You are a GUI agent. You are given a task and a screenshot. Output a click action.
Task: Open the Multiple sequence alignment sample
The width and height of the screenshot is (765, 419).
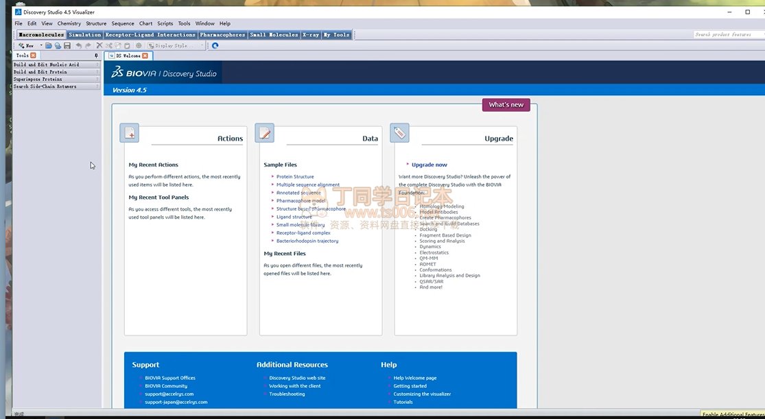point(308,184)
